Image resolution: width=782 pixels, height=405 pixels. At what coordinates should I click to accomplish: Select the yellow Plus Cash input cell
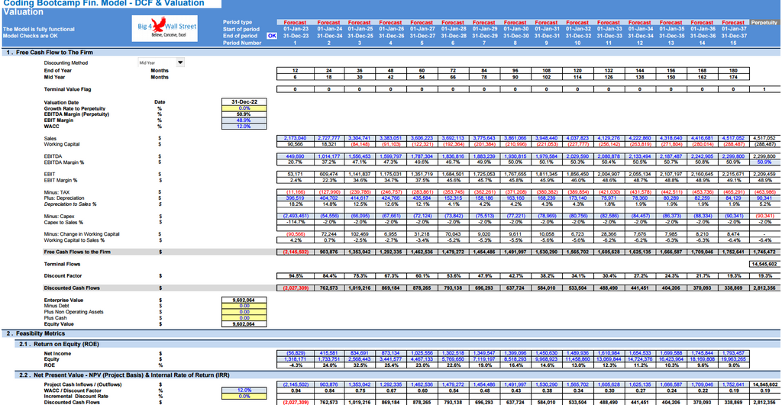[x=244, y=318]
